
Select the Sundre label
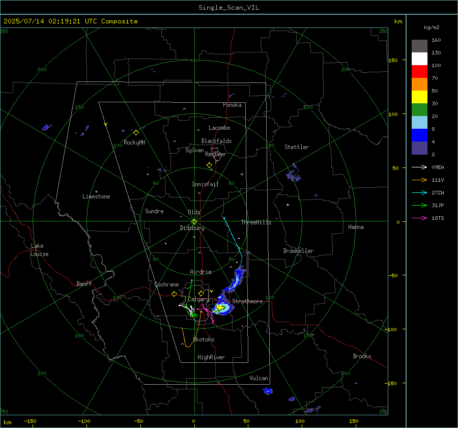tap(154, 211)
